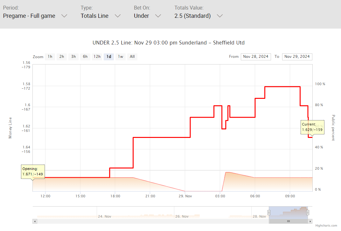Click the Public percent axis title
This screenshot has height=231, width=341.
(x=333, y=128)
